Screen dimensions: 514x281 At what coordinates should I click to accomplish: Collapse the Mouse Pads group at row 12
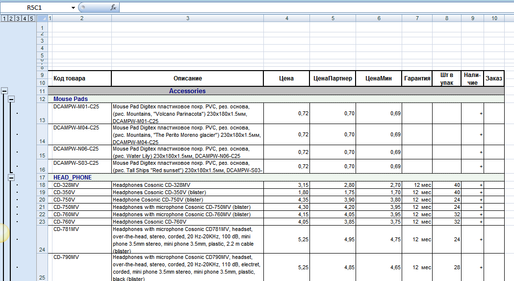coord(11,99)
